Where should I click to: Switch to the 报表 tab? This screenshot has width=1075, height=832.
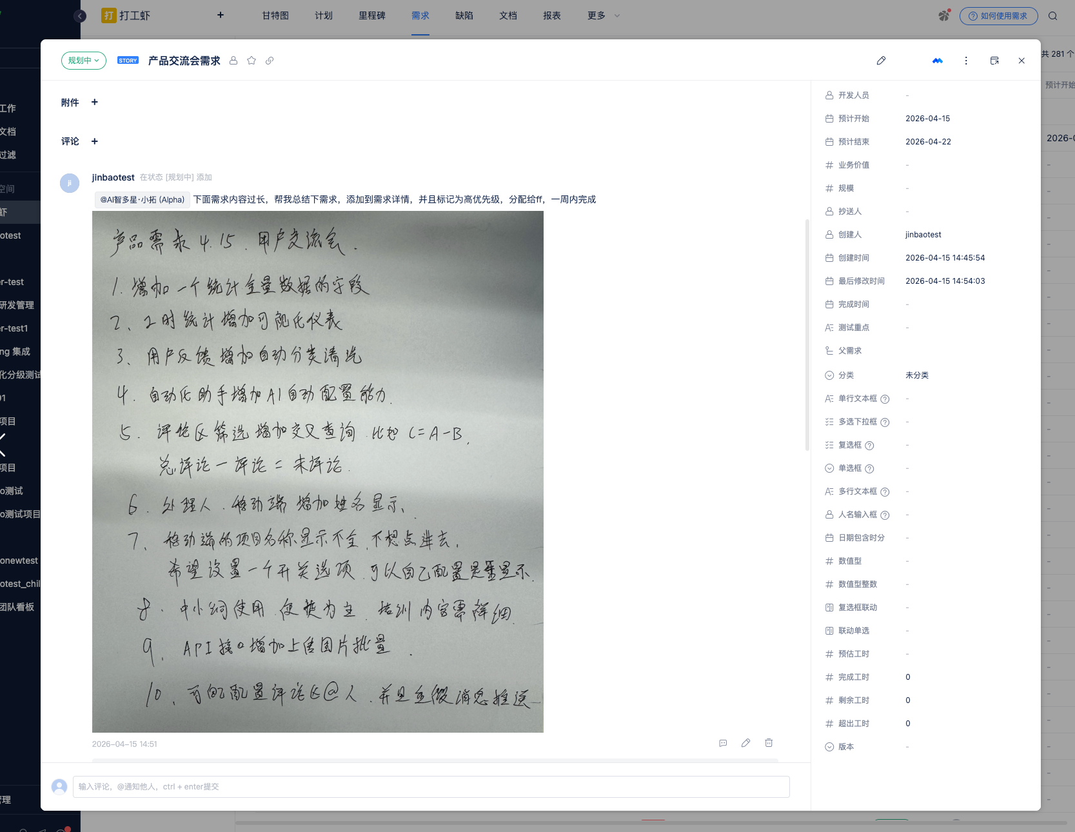click(552, 15)
